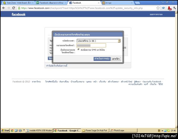Click the browser forward arrow
Image resolution: width=178 pixels, height=139 pixels.
pos(9,8)
